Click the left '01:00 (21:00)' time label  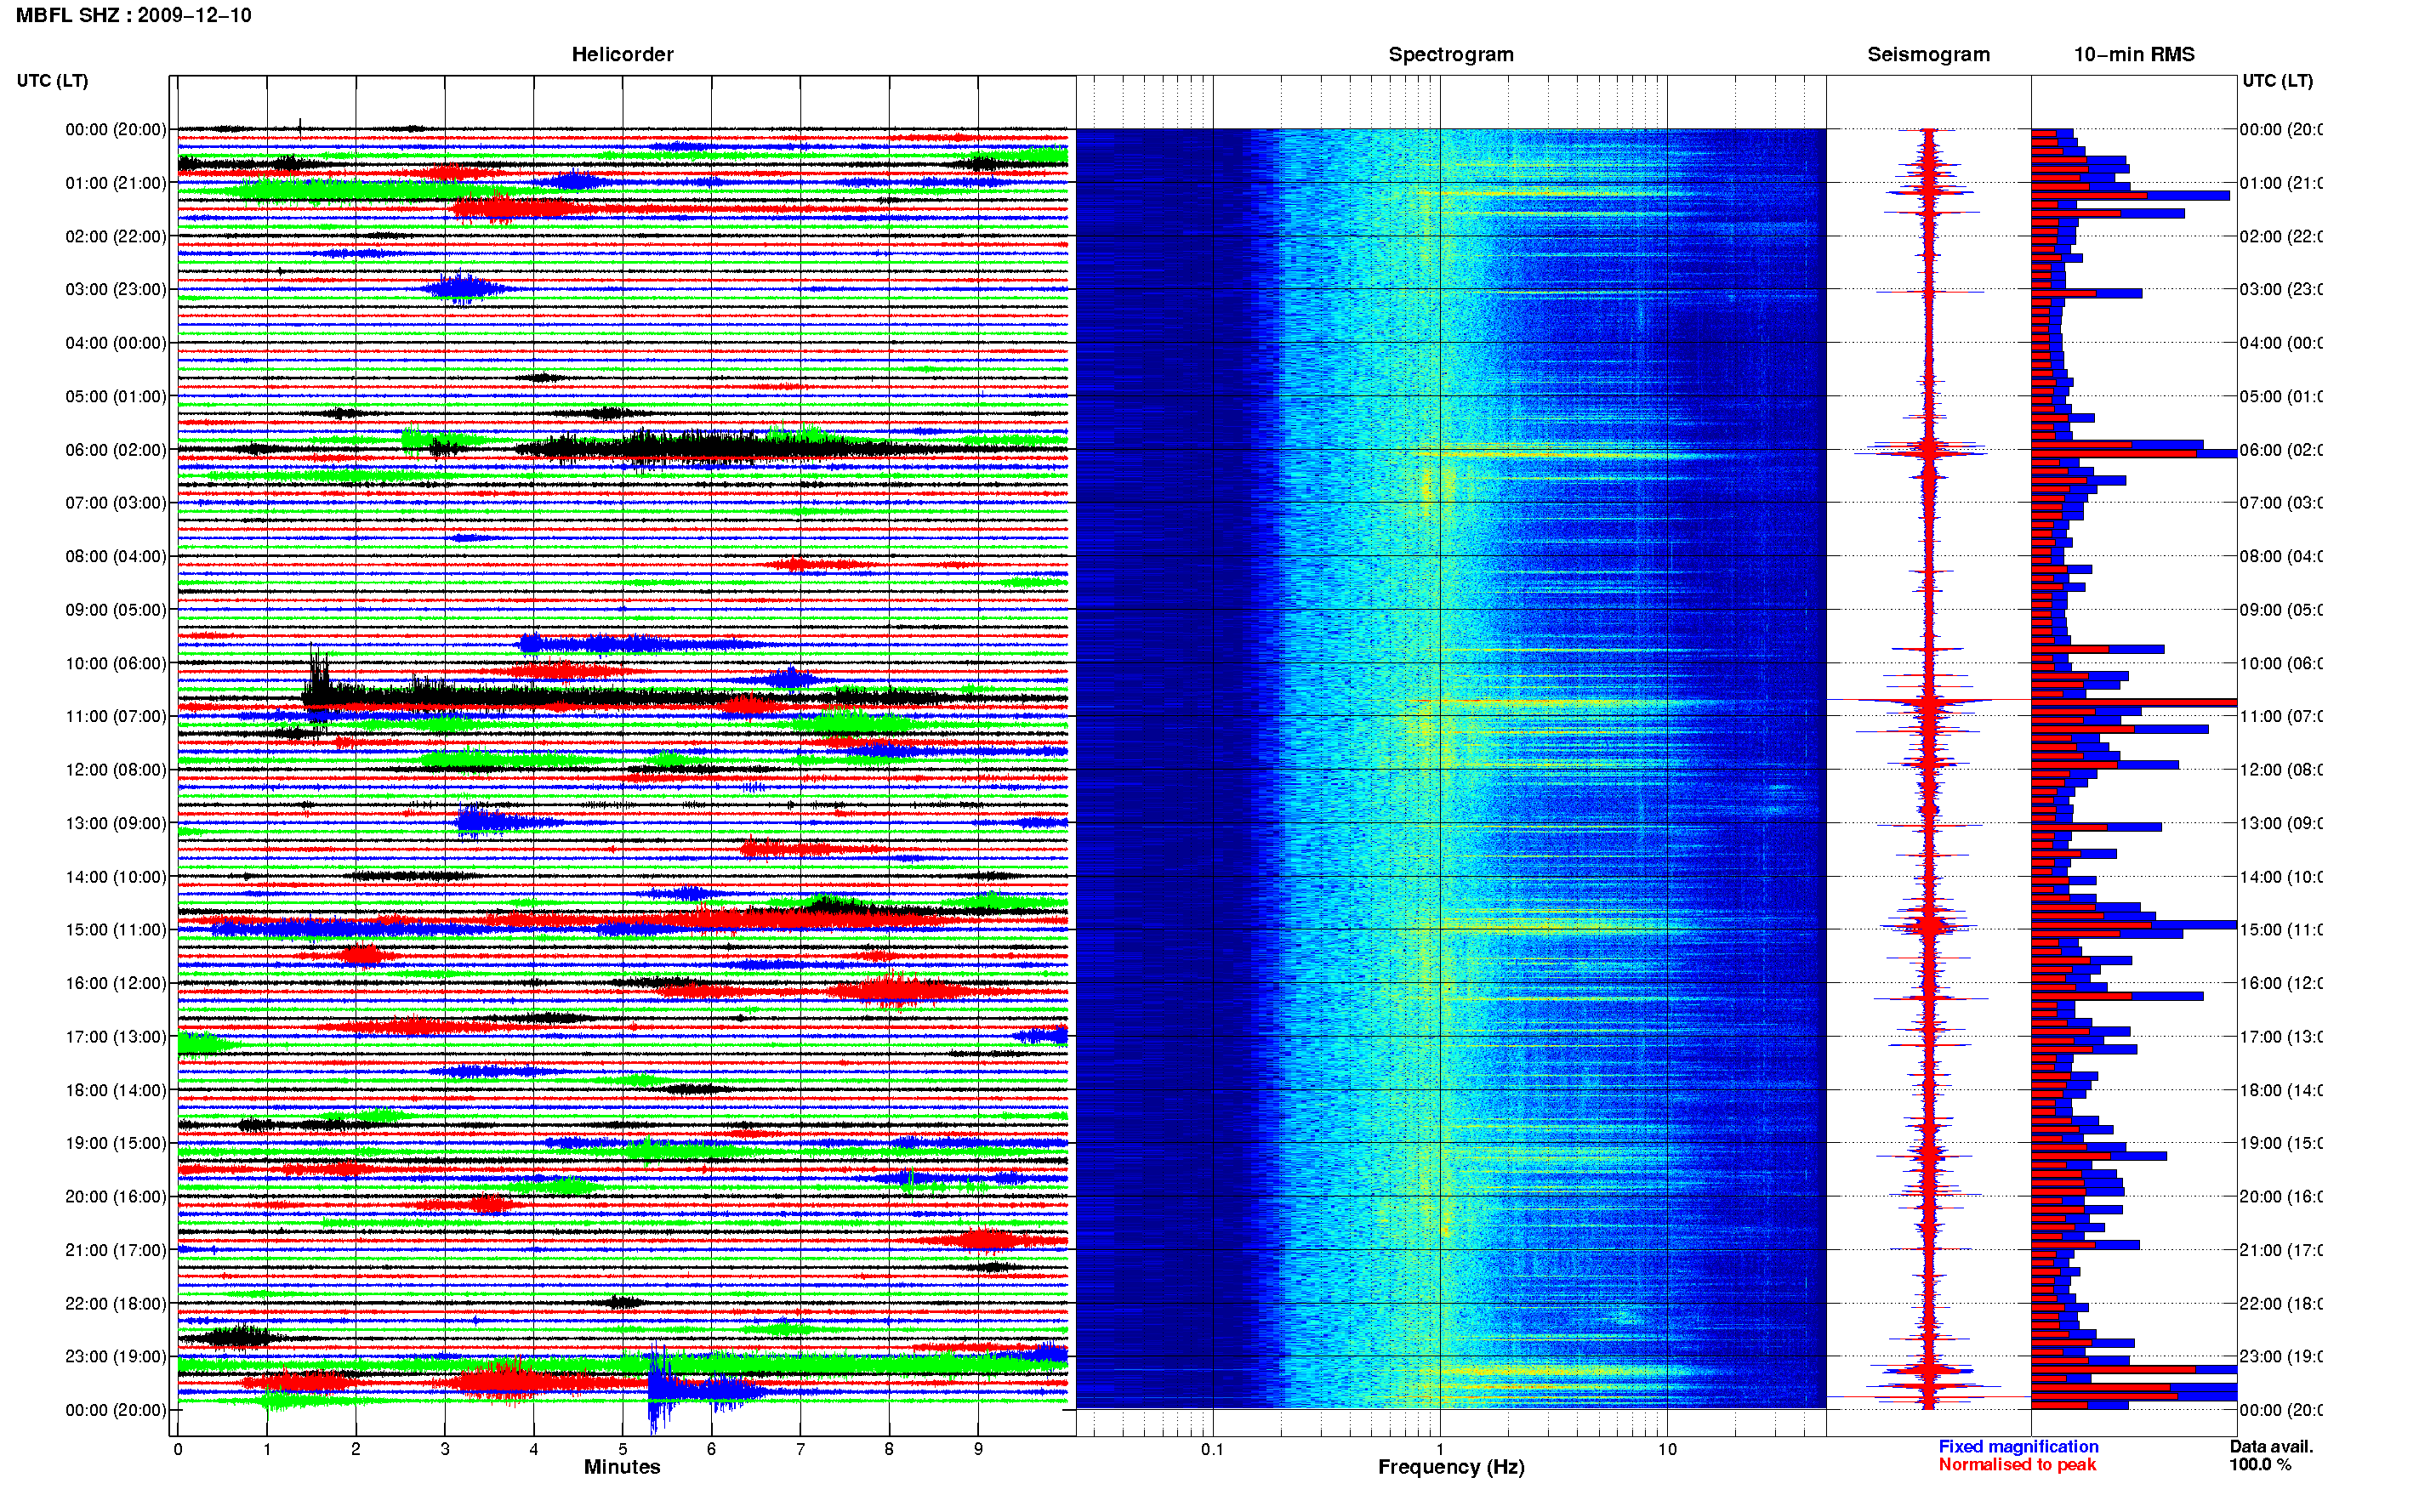[116, 183]
